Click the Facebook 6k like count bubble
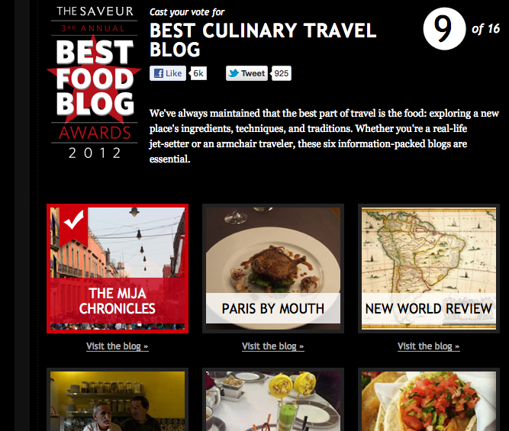Screen dimensions: 509x431 tap(198, 73)
